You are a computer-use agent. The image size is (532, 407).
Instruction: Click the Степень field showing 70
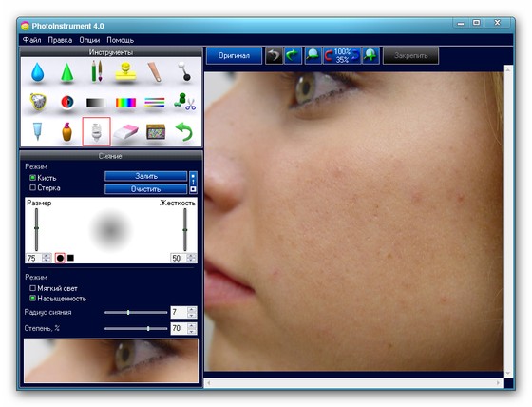point(179,328)
